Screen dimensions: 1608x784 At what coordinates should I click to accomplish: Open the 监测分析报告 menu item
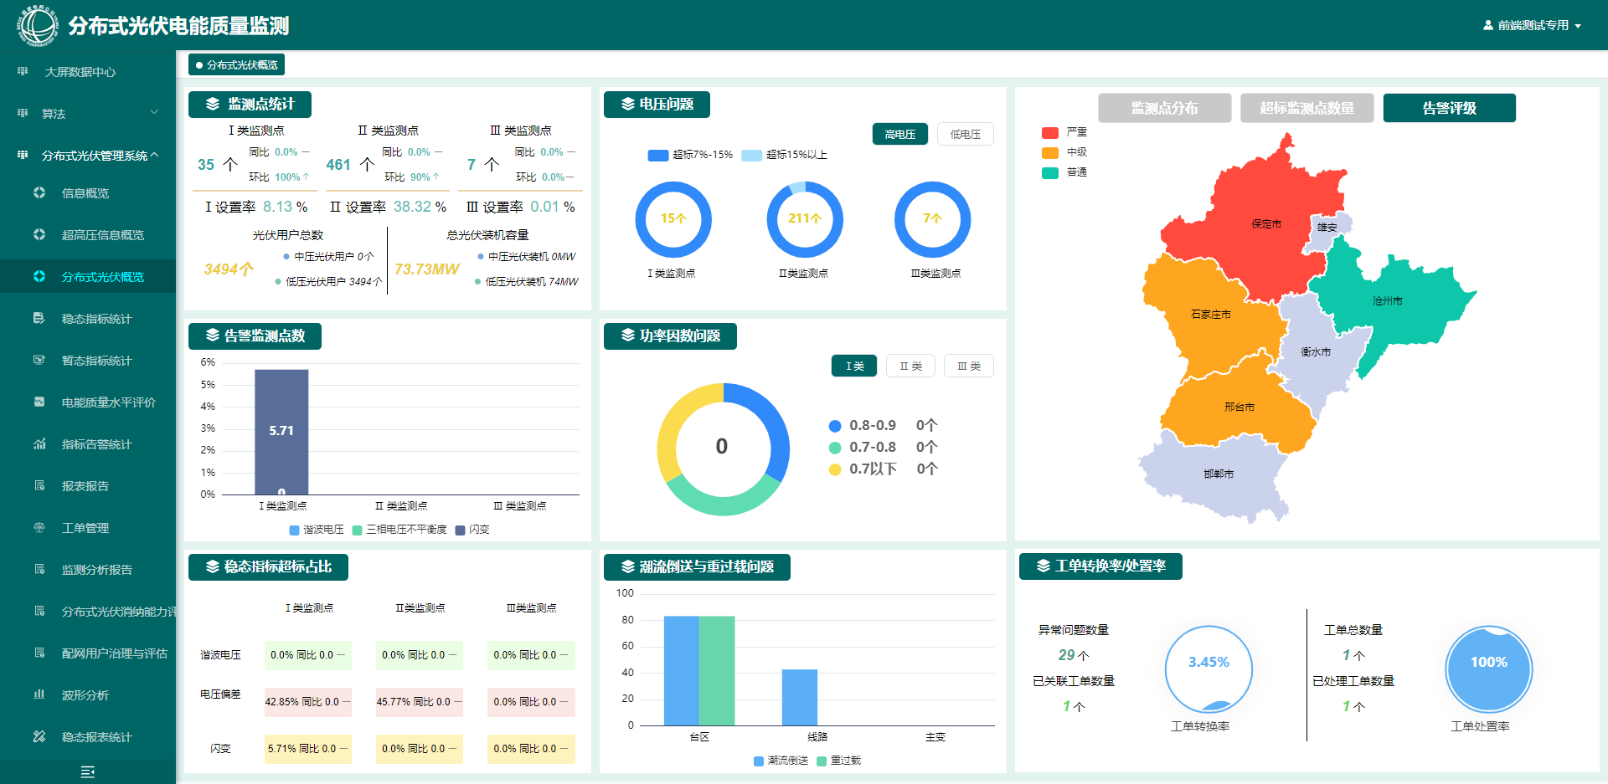(x=88, y=570)
